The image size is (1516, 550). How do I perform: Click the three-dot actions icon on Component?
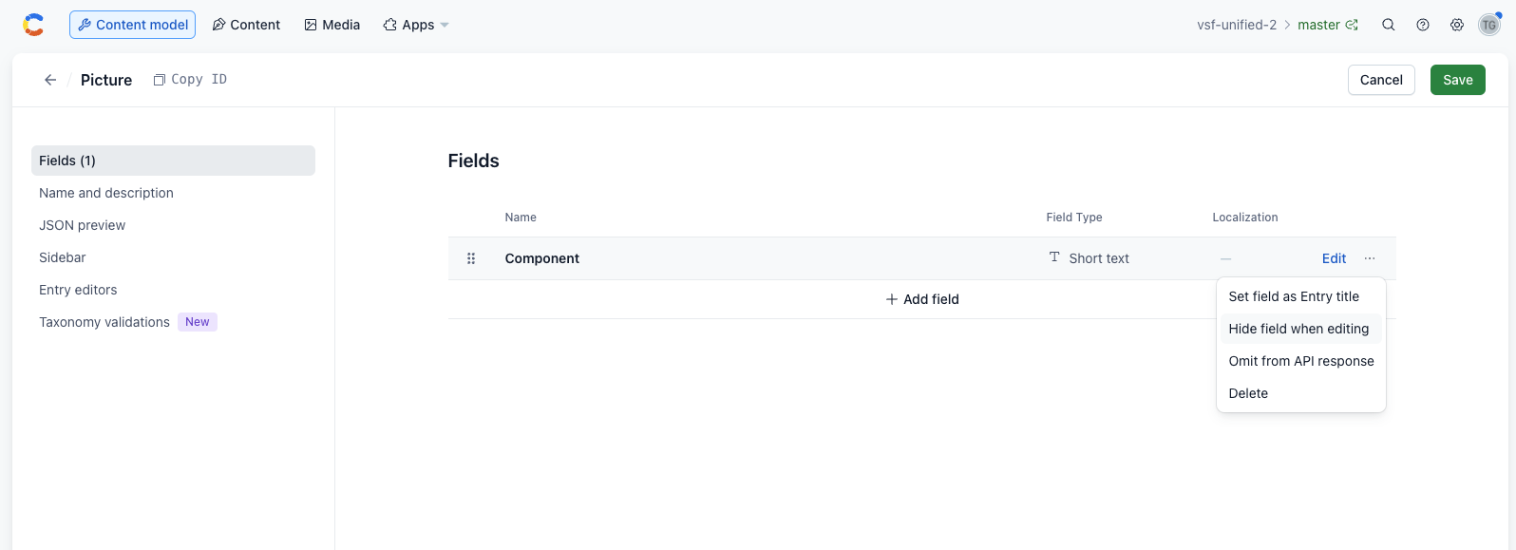pyautogui.click(x=1370, y=258)
